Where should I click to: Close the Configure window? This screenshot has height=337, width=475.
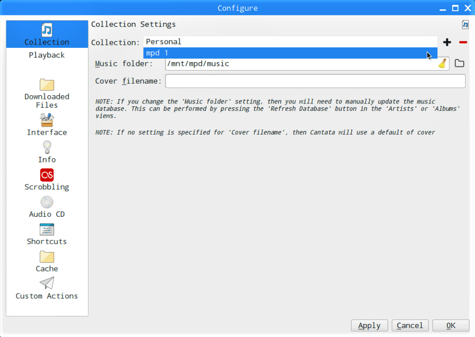[x=468, y=8]
